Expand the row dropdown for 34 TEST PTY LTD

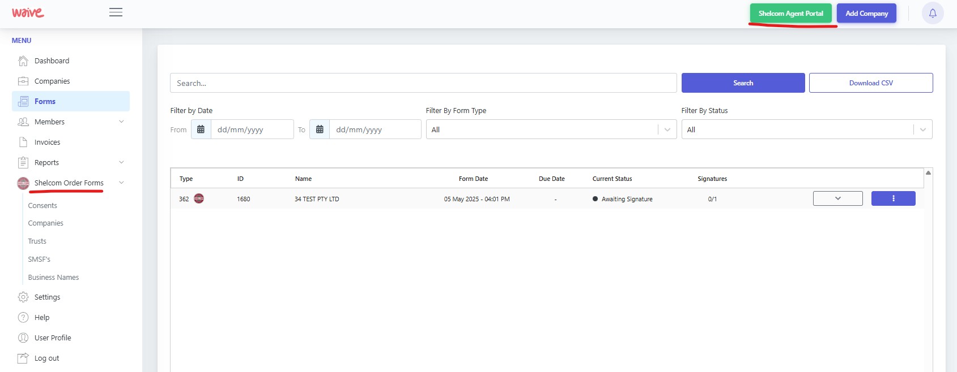click(x=838, y=198)
